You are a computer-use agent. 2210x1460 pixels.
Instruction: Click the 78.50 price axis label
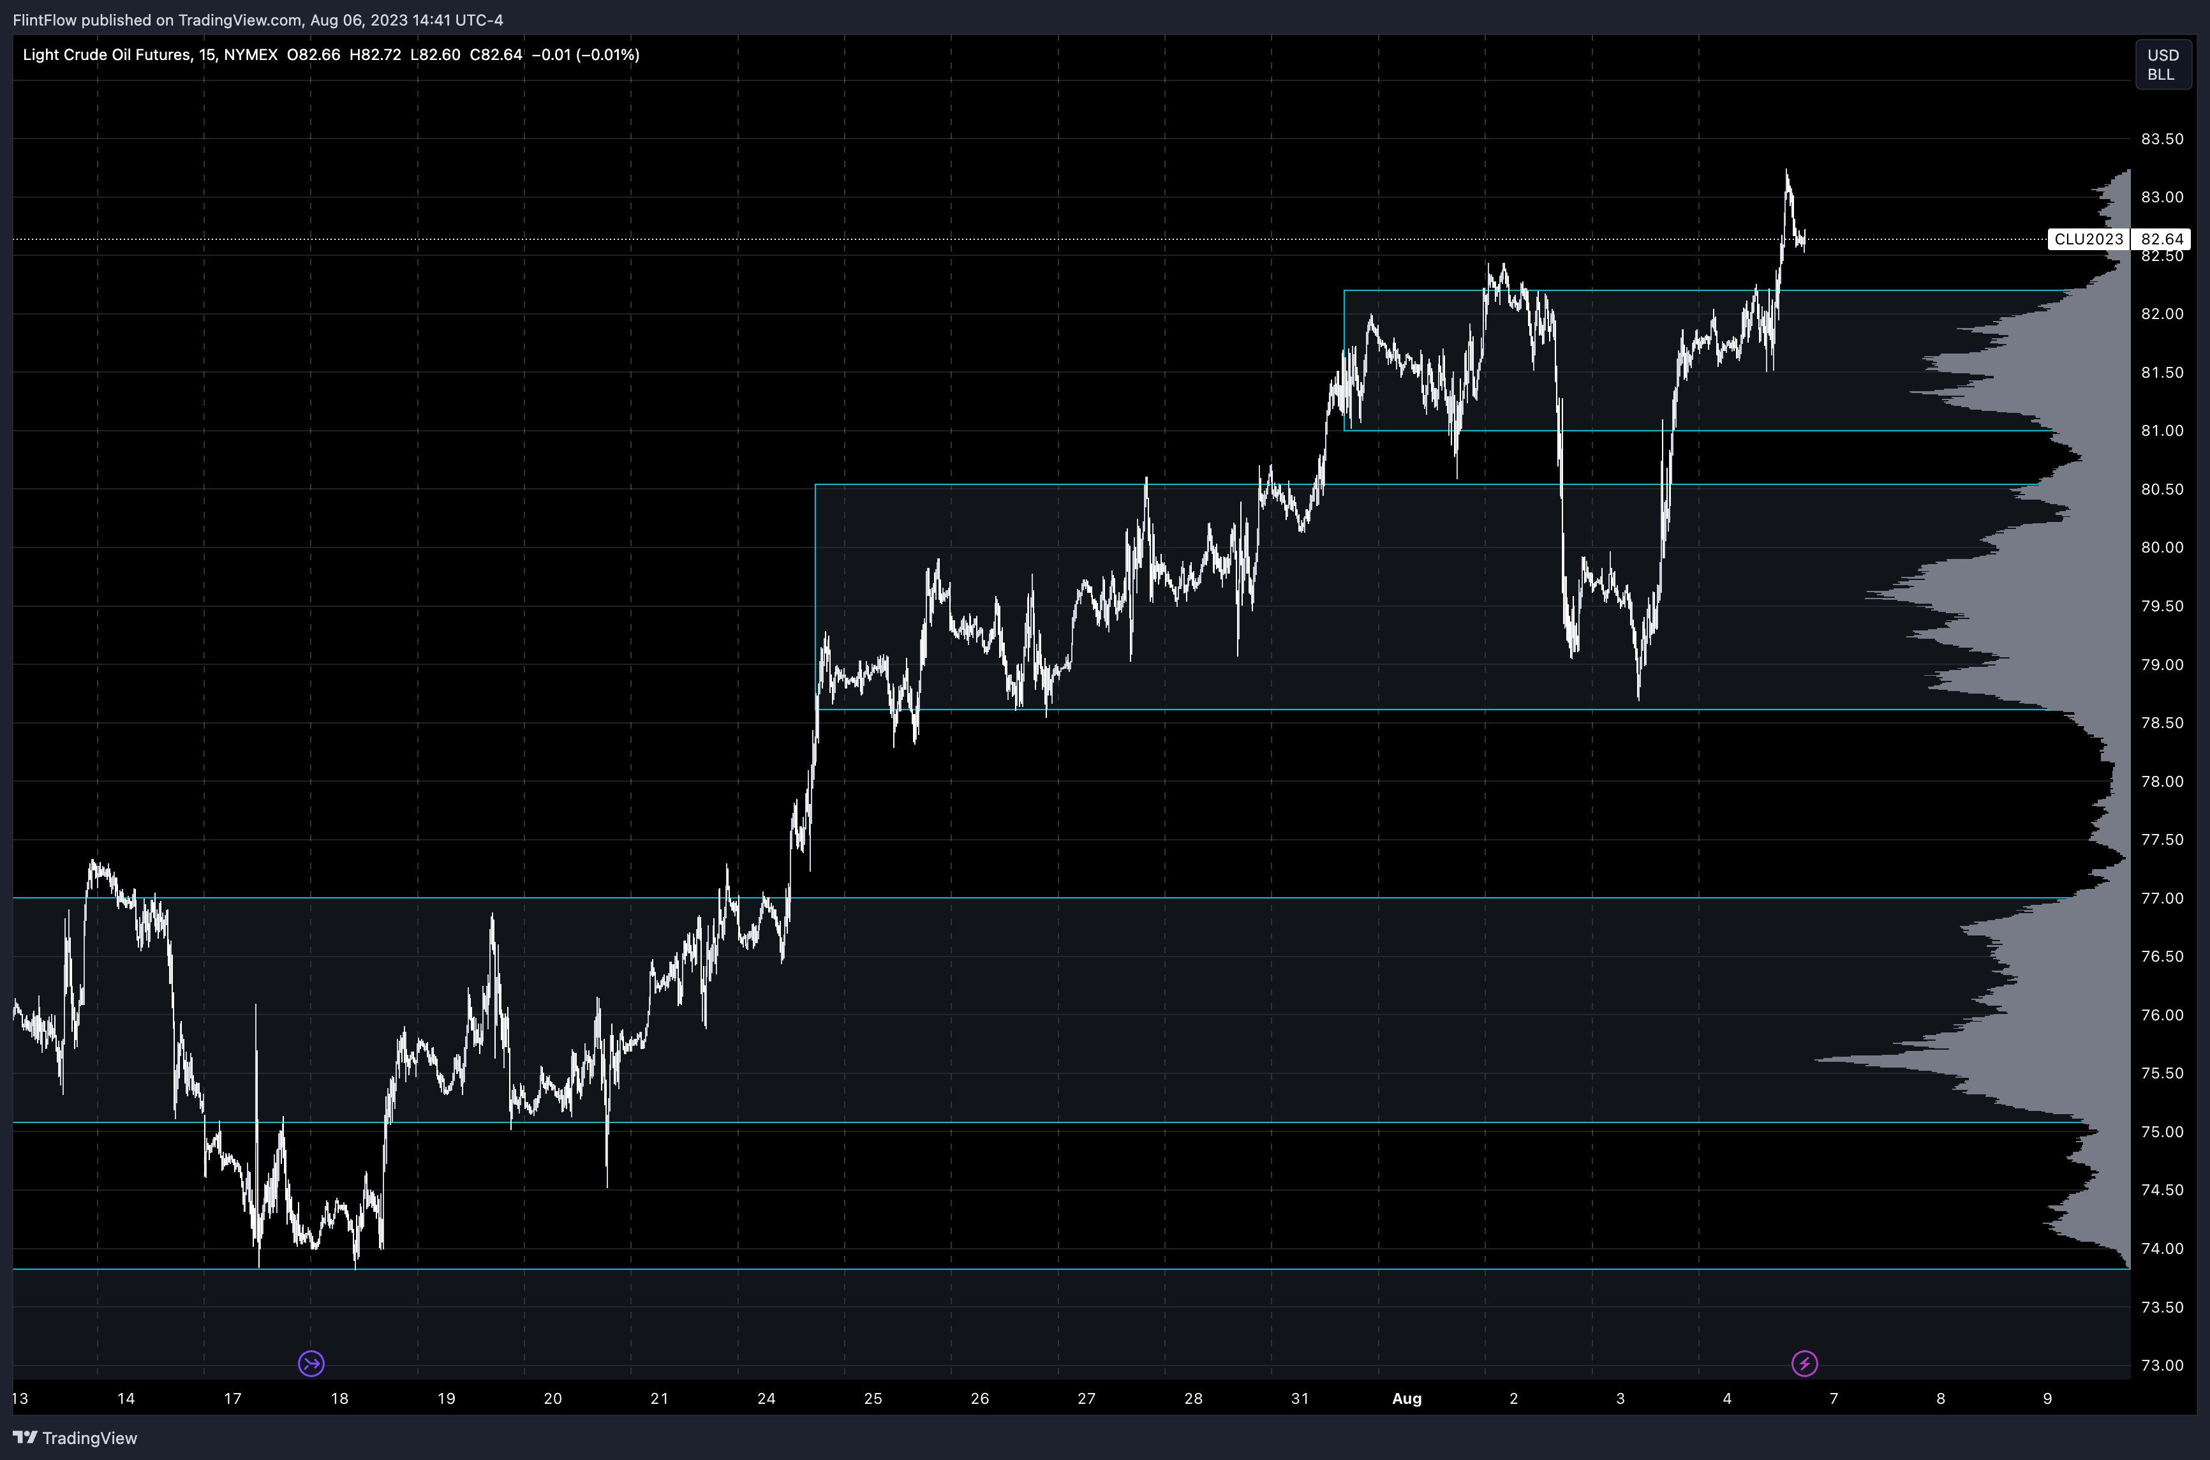2162,722
